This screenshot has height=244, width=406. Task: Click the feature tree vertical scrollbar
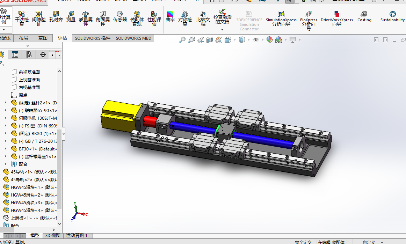(59, 169)
